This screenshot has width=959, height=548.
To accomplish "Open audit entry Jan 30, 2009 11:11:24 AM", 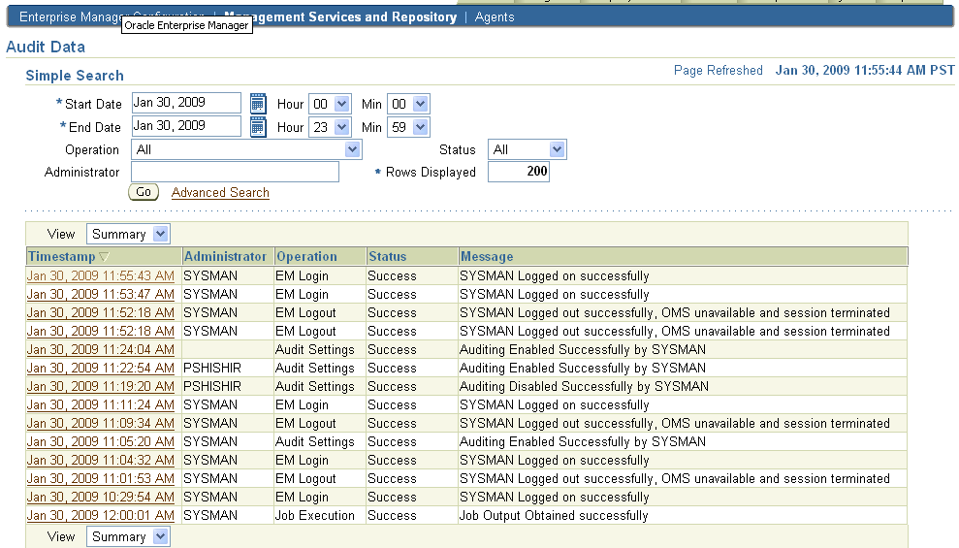I will click(100, 404).
